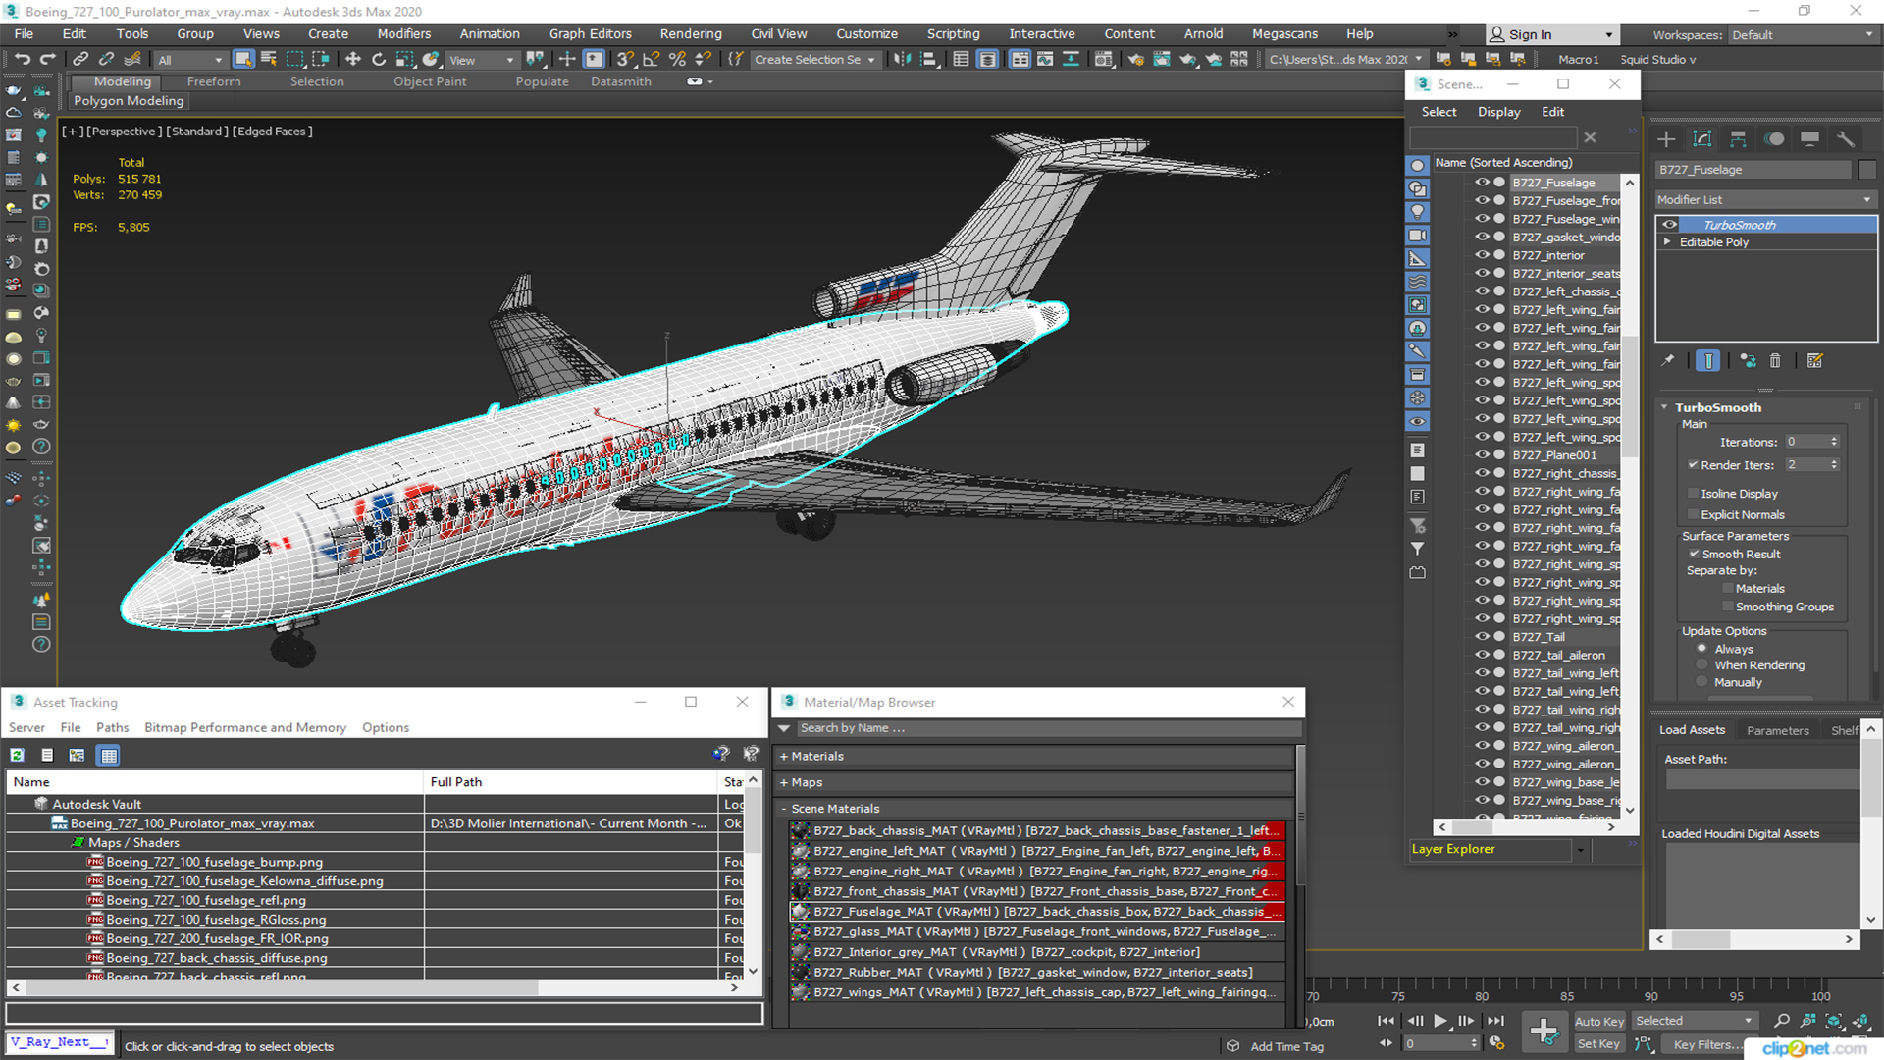Open the Rendering menu
Screen dimensions: 1884x1060
click(690, 34)
